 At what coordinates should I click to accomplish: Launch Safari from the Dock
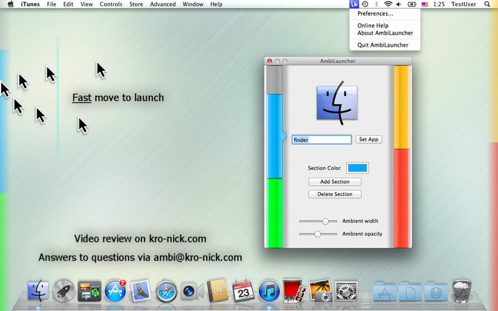coord(166,291)
